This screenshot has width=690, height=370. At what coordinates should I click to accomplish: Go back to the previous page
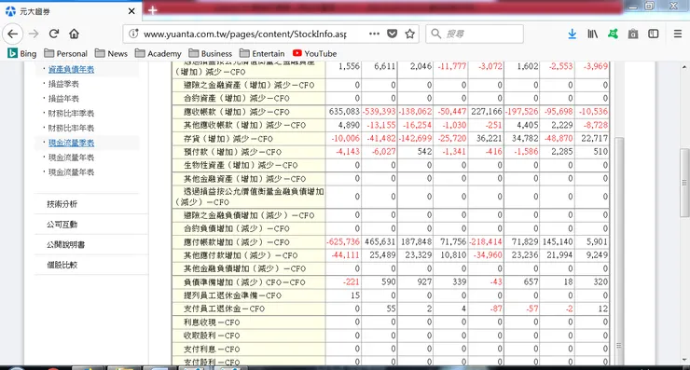click(x=13, y=34)
